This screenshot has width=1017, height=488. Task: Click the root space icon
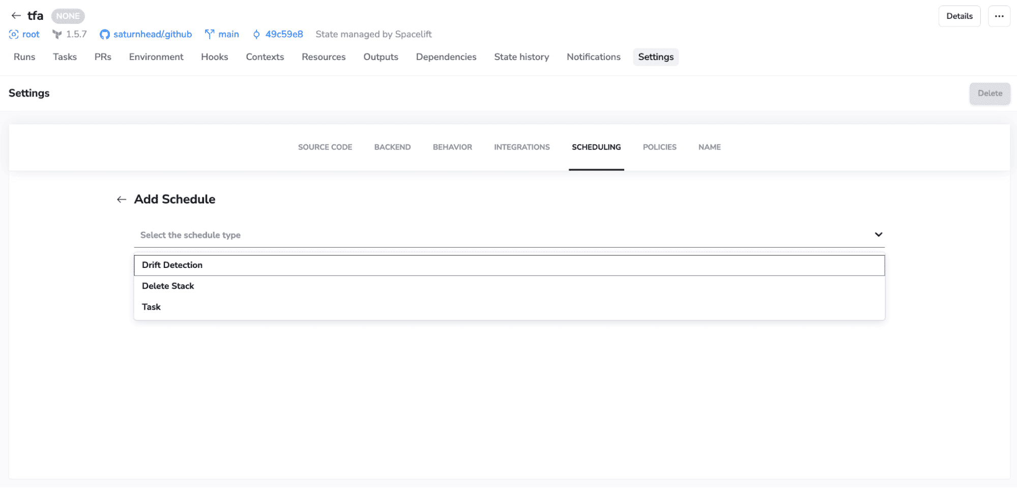coord(14,34)
